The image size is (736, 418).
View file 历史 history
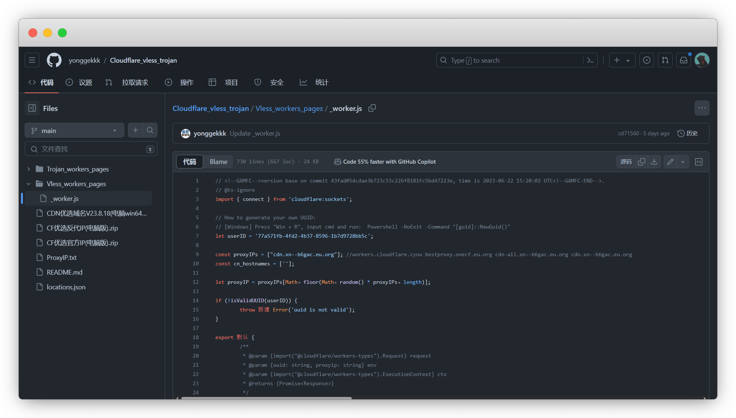[x=687, y=133]
